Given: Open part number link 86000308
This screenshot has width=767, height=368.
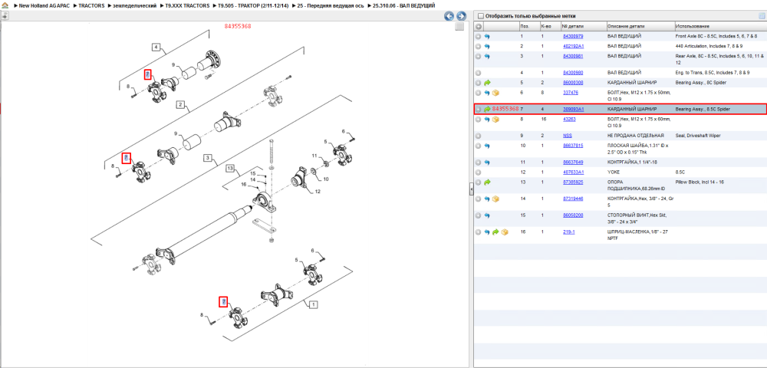Looking at the screenshot, I should (573, 83).
